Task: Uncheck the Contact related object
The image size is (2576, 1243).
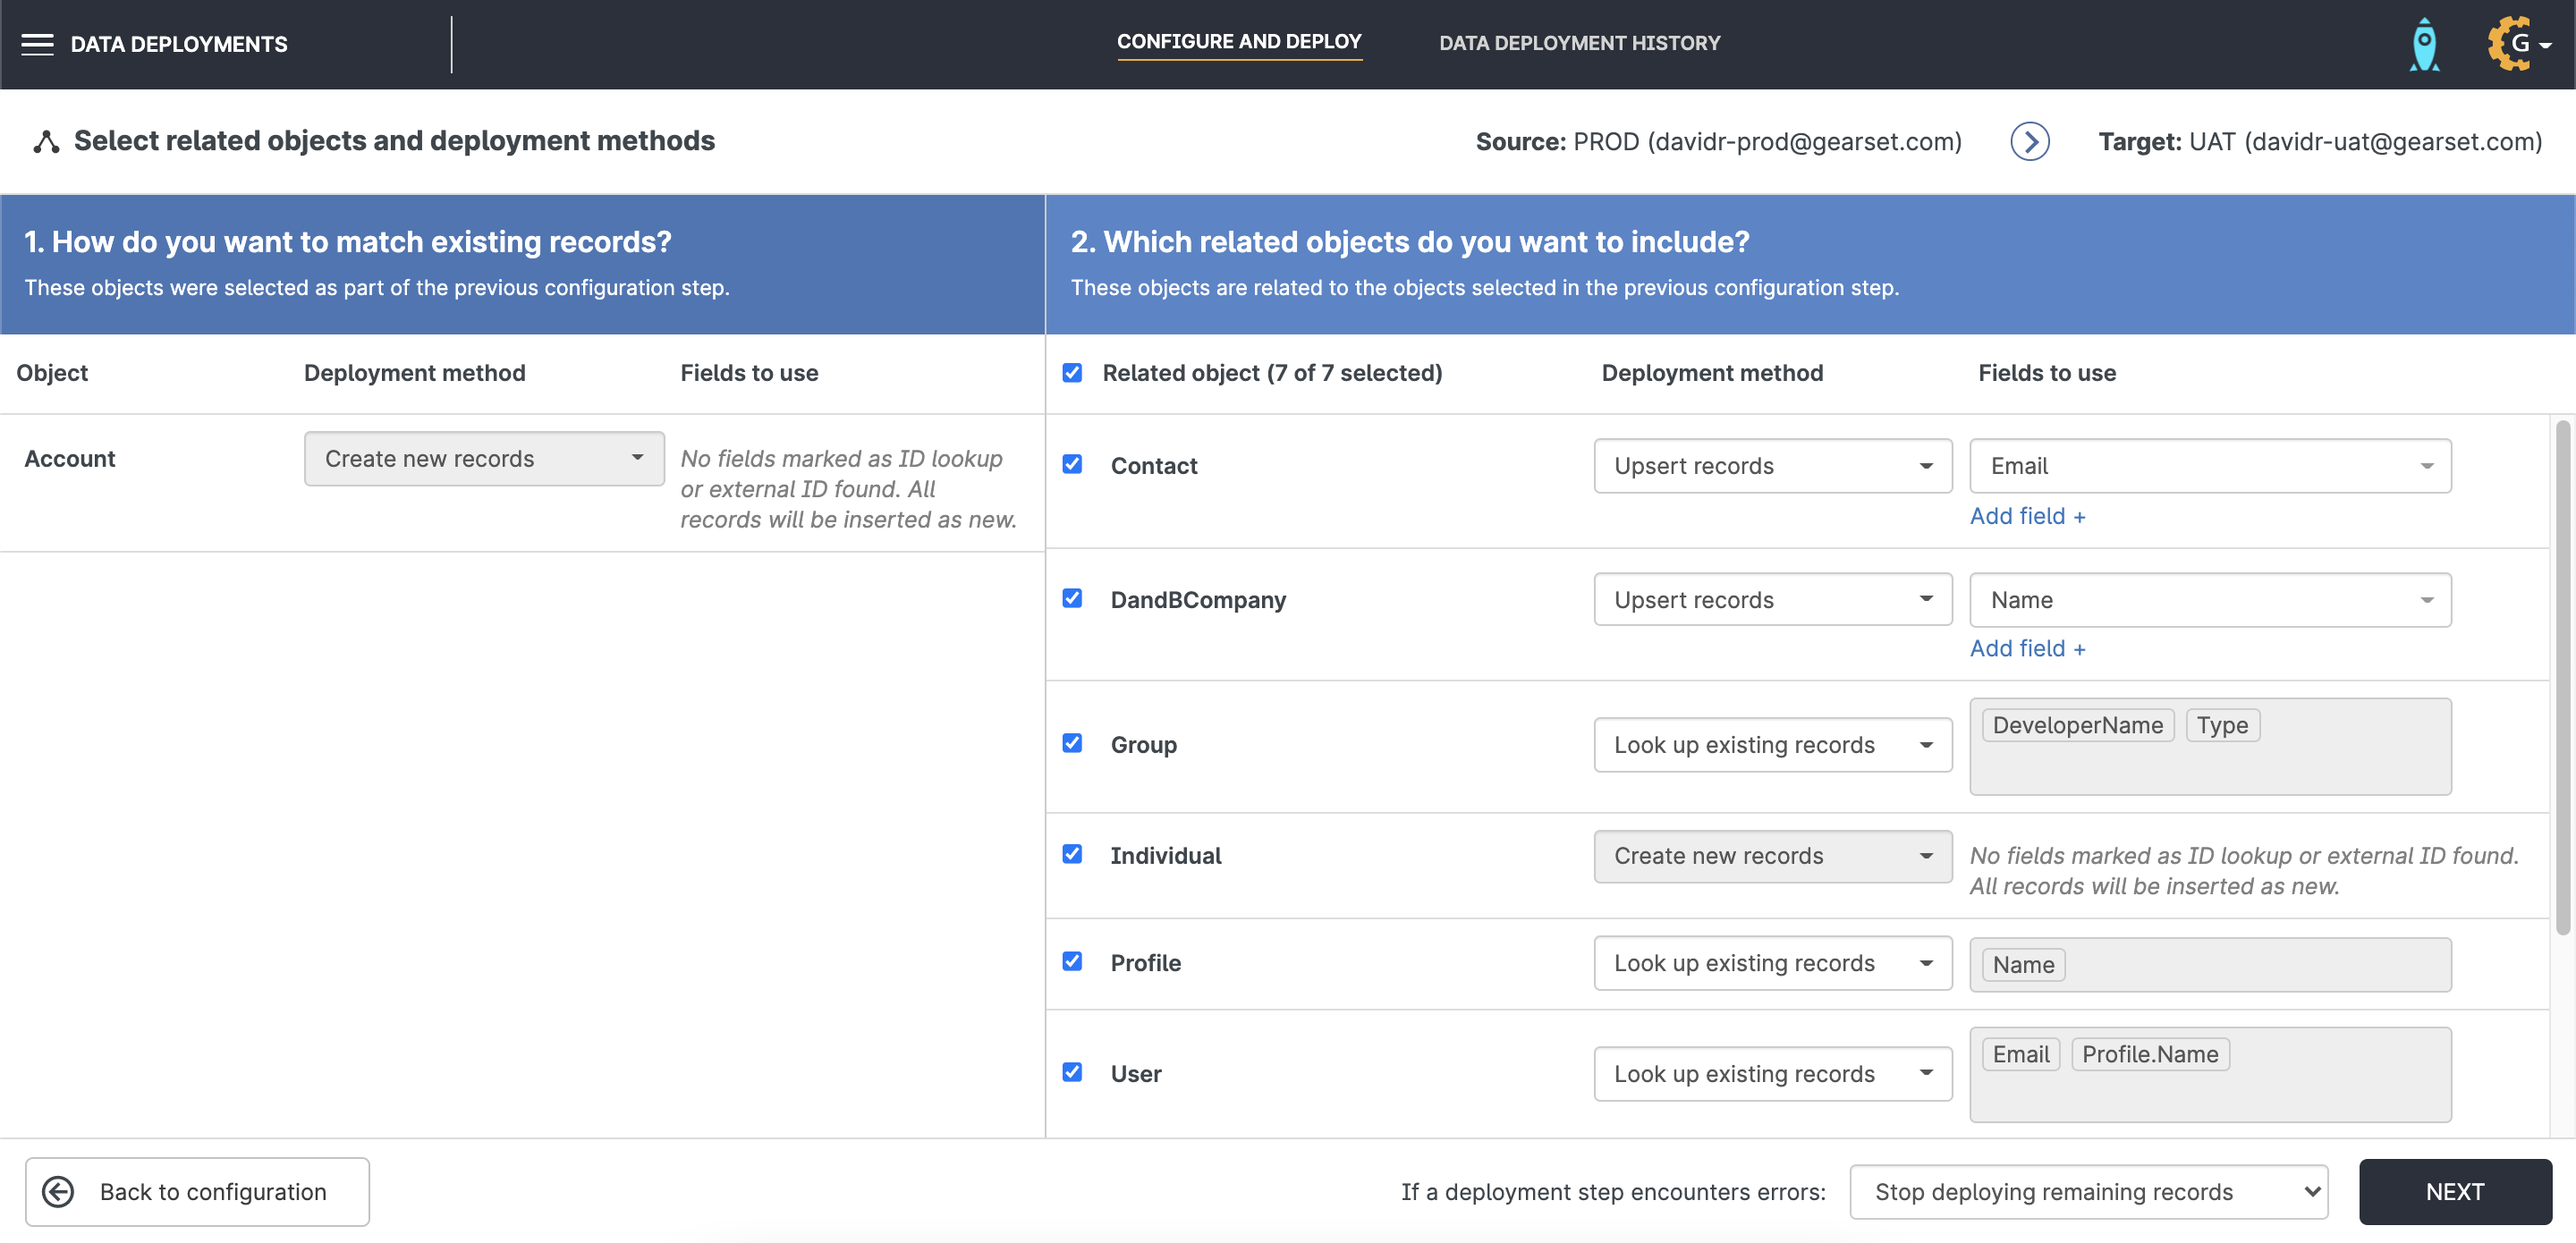Action: (1072, 464)
